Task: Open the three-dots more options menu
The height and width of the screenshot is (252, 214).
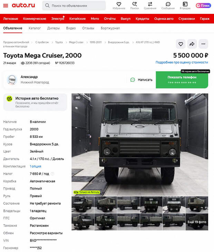Action: pyautogui.click(x=203, y=44)
